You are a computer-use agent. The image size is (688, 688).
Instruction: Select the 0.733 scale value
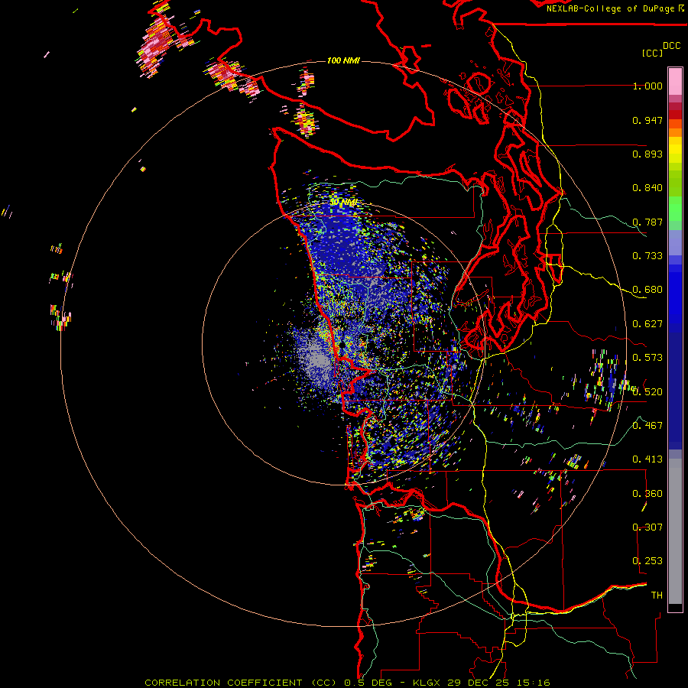[x=647, y=256]
